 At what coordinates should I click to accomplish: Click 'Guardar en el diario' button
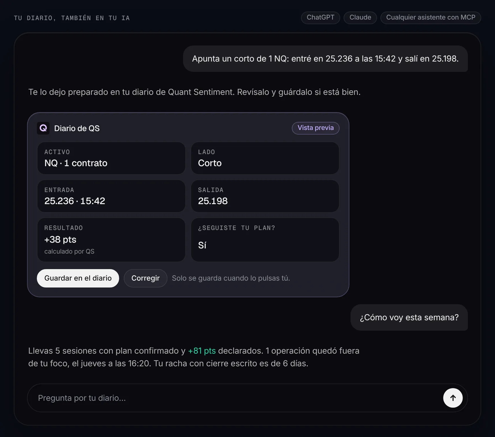tap(78, 278)
